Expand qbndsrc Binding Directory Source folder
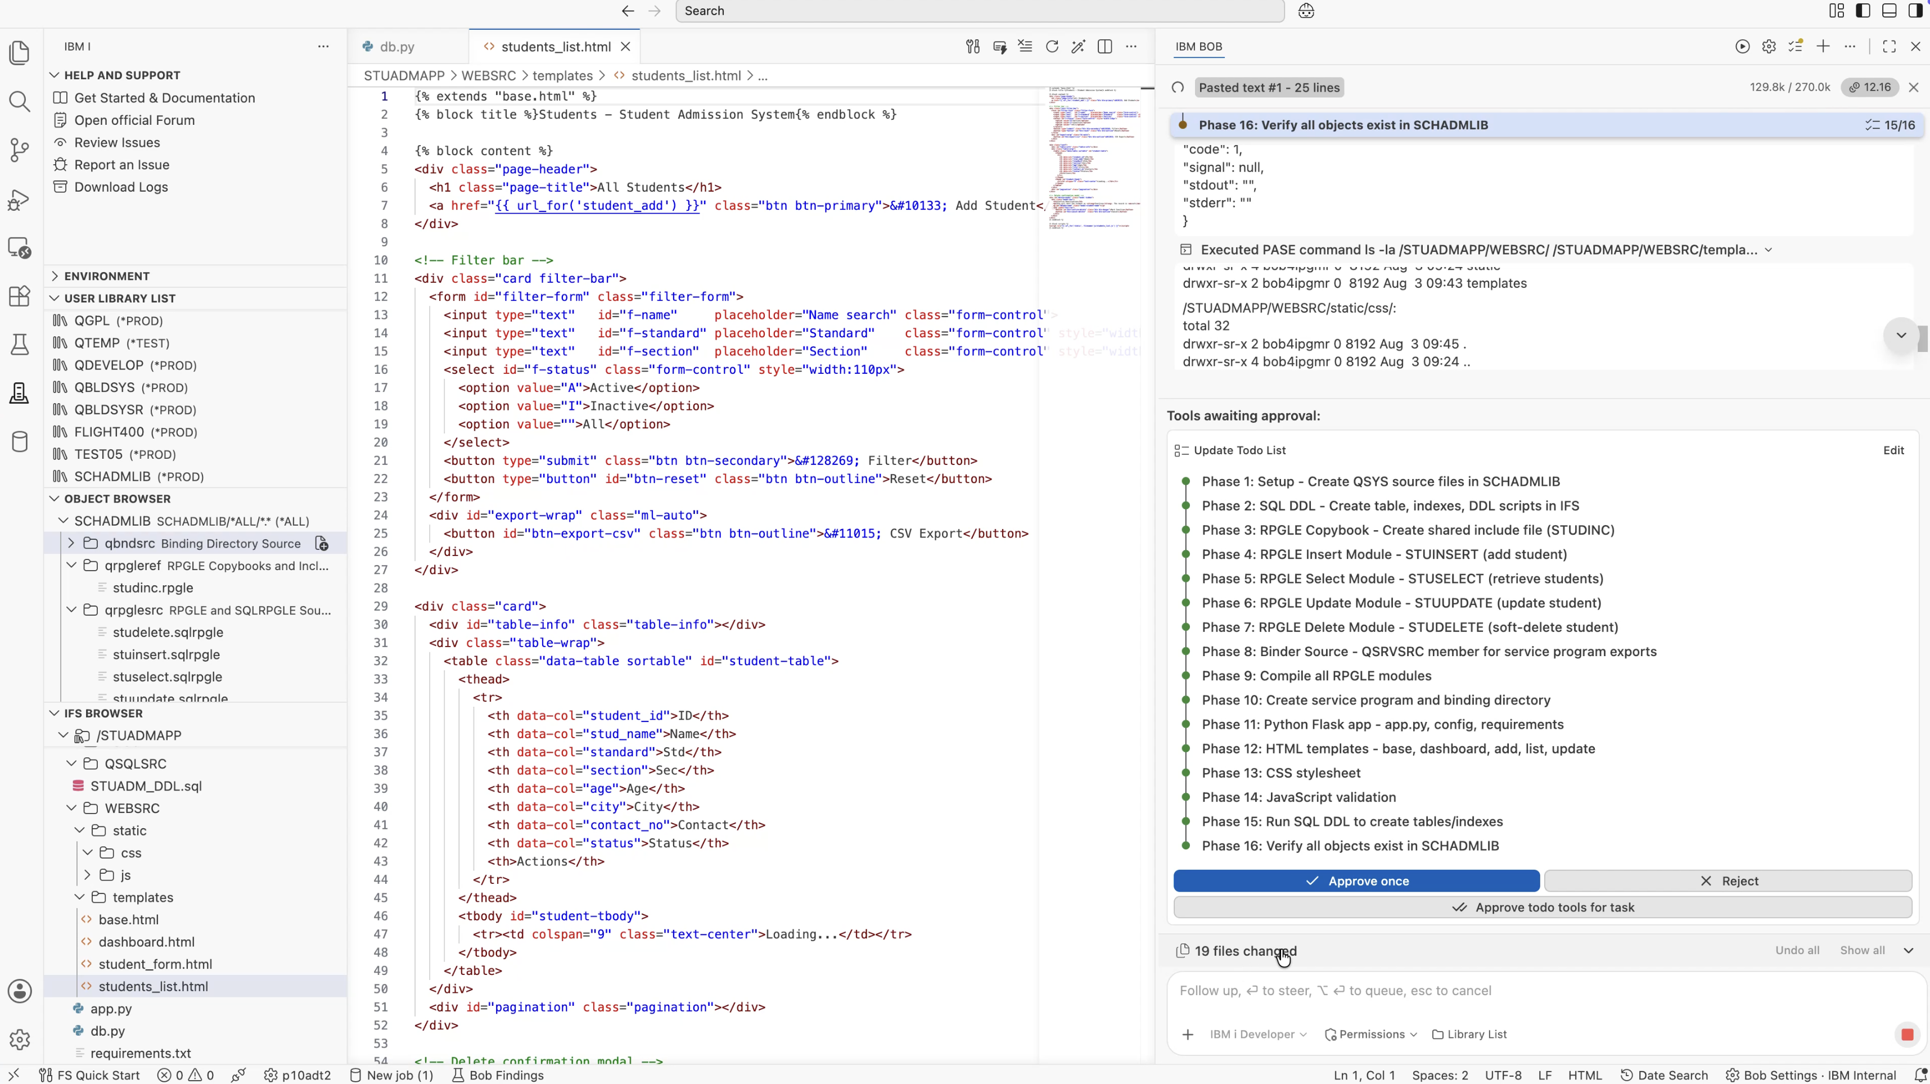 (x=71, y=543)
